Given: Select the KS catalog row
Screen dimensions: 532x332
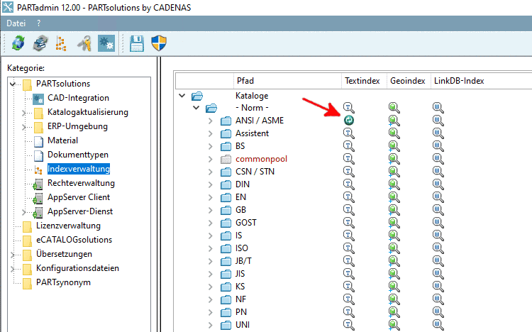Looking at the screenshot, I should pos(240,287).
